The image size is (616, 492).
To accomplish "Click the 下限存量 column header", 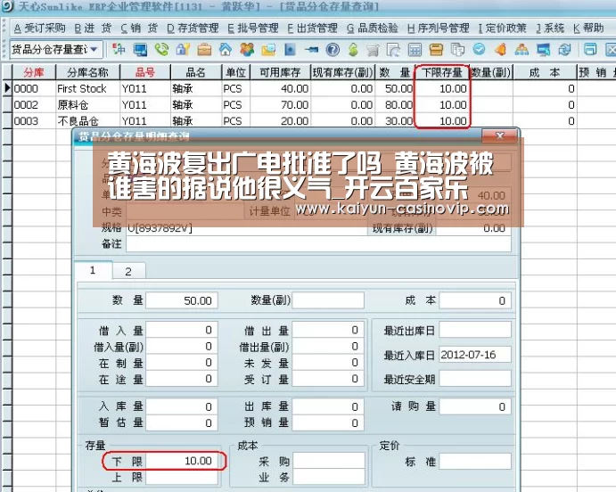I will click(442, 72).
